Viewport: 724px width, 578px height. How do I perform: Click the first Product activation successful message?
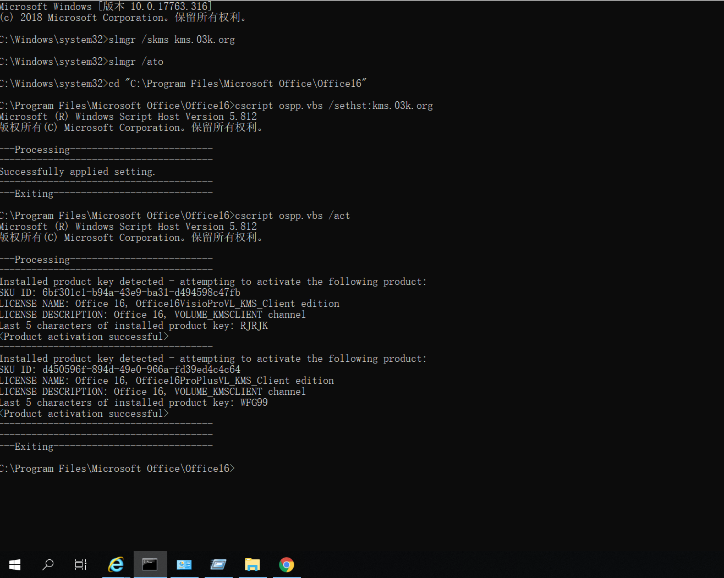84,336
